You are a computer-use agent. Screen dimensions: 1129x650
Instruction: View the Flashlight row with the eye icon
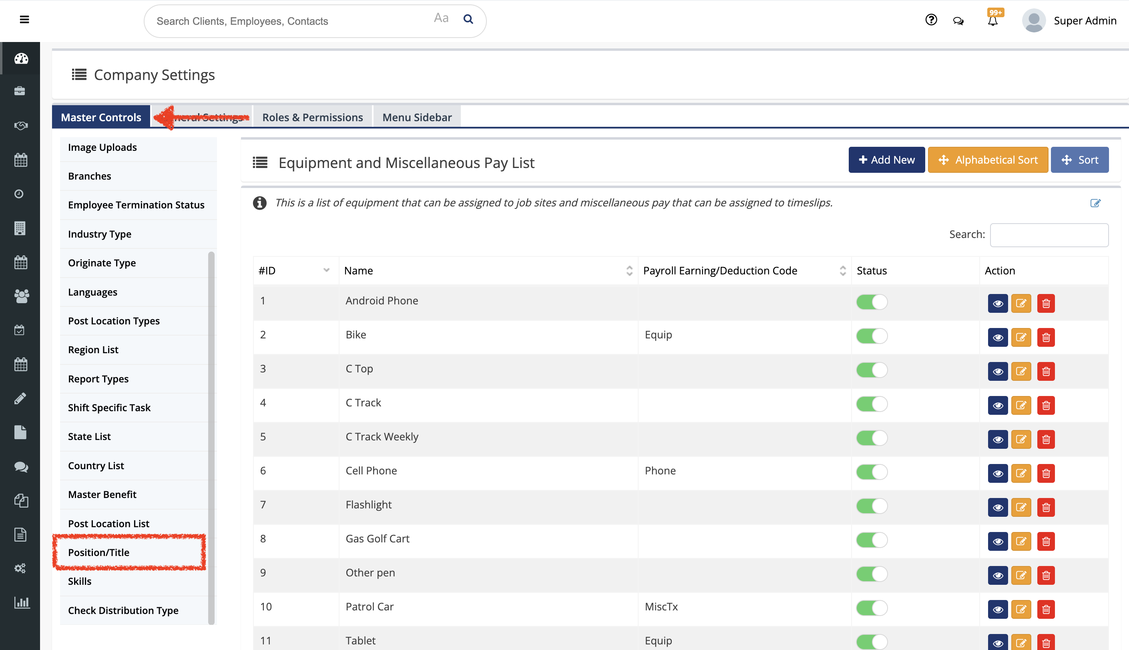(998, 508)
